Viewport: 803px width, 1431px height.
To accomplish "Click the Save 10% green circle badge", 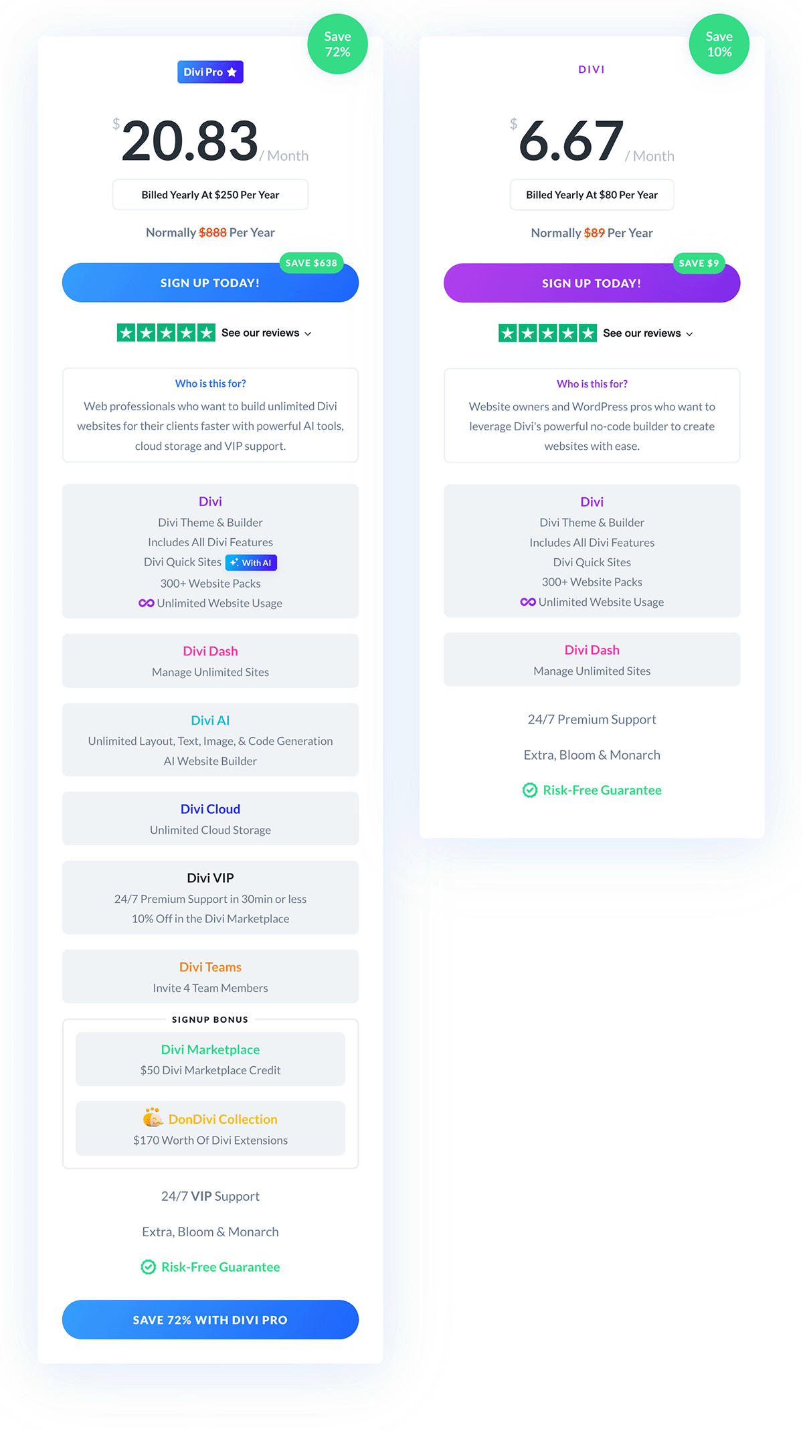I will 719,44.
